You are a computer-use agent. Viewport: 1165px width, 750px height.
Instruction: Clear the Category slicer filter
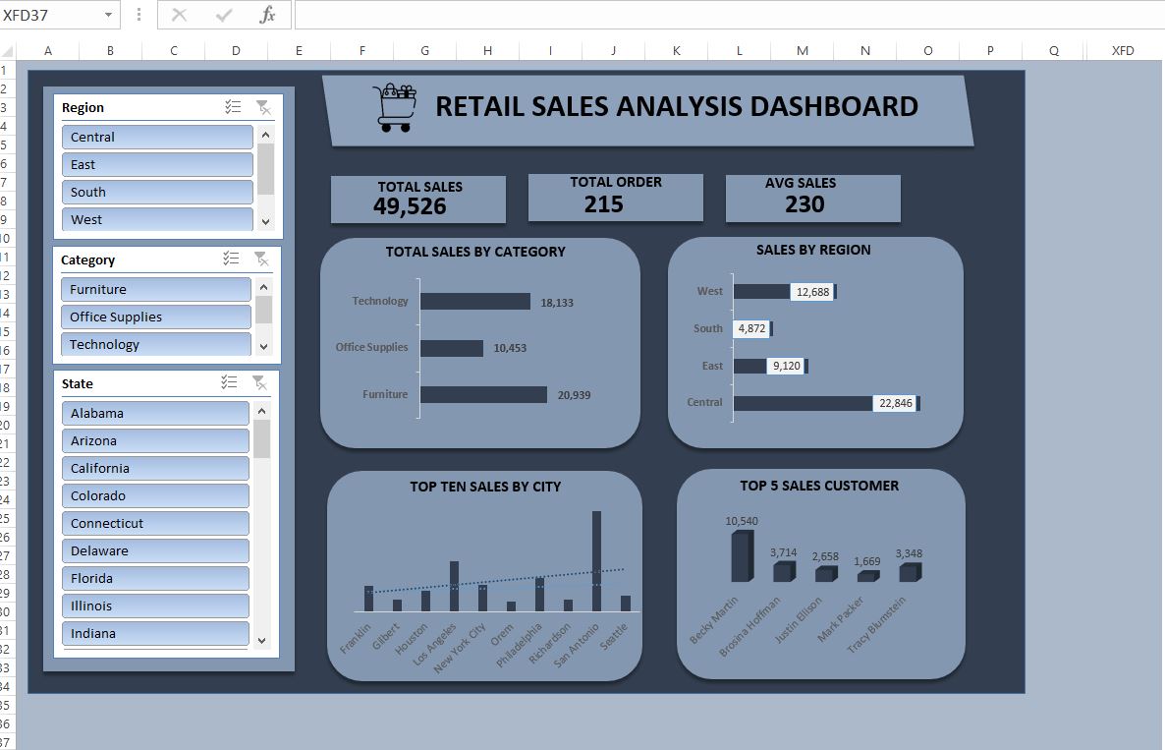[261, 259]
